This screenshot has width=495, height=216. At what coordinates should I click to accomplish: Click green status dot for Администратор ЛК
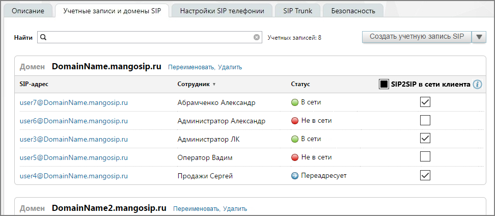point(294,139)
